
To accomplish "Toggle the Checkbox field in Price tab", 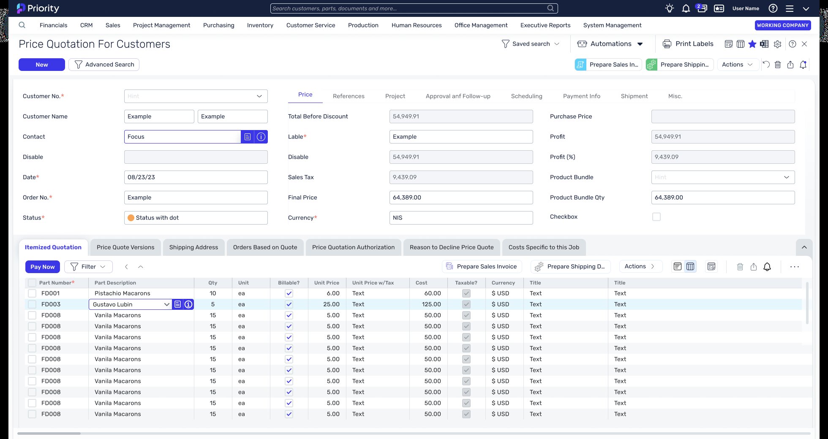I will [656, 217].
